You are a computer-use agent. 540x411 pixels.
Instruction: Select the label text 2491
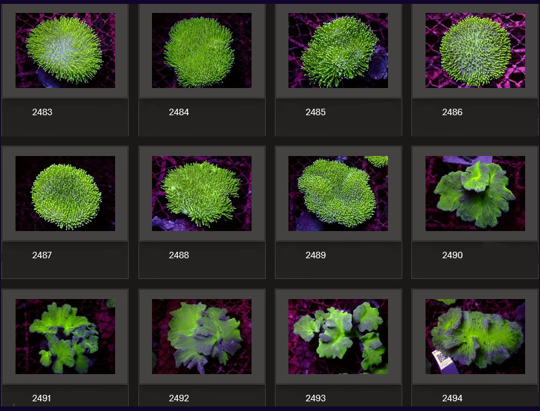pyautogui.click(x=41, y=398)
